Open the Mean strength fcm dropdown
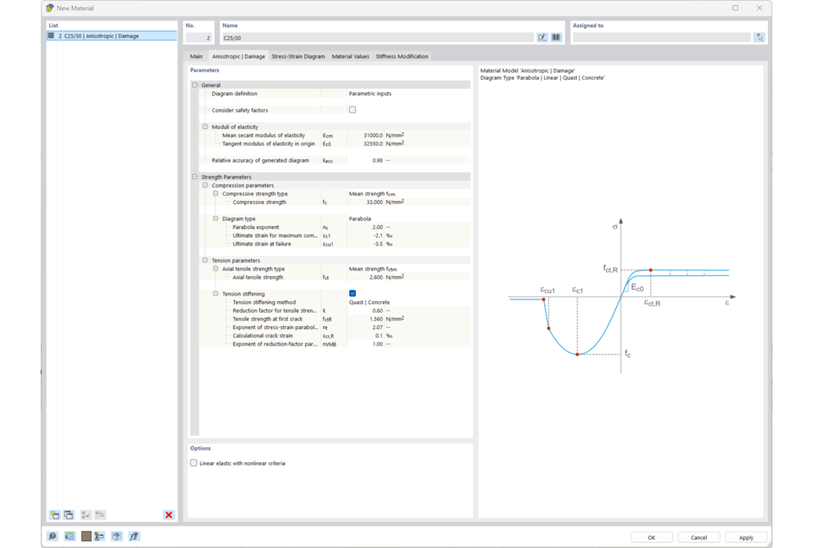Image resolution: width=814 pixels, height=548 pixels. (x=409, y=193)
